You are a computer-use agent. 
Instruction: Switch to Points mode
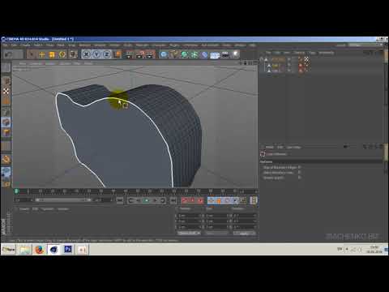(6, 113)
